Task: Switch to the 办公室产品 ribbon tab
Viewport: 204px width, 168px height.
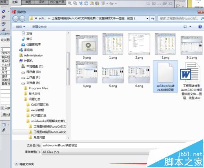Action: coord(57,2)
